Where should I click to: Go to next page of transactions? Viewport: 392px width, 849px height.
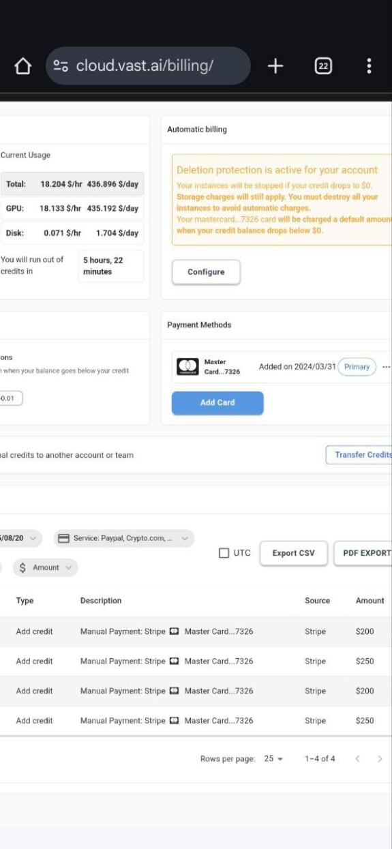(380, 759)
